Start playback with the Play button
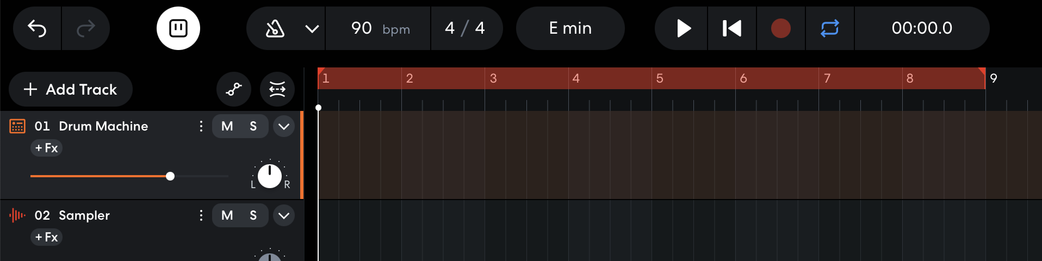This screenshot has width=1042, height=261. coord(683,28)
